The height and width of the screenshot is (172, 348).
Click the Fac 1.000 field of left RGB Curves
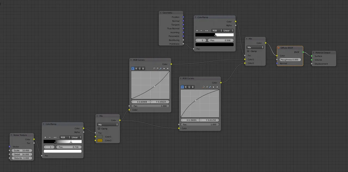150,106
